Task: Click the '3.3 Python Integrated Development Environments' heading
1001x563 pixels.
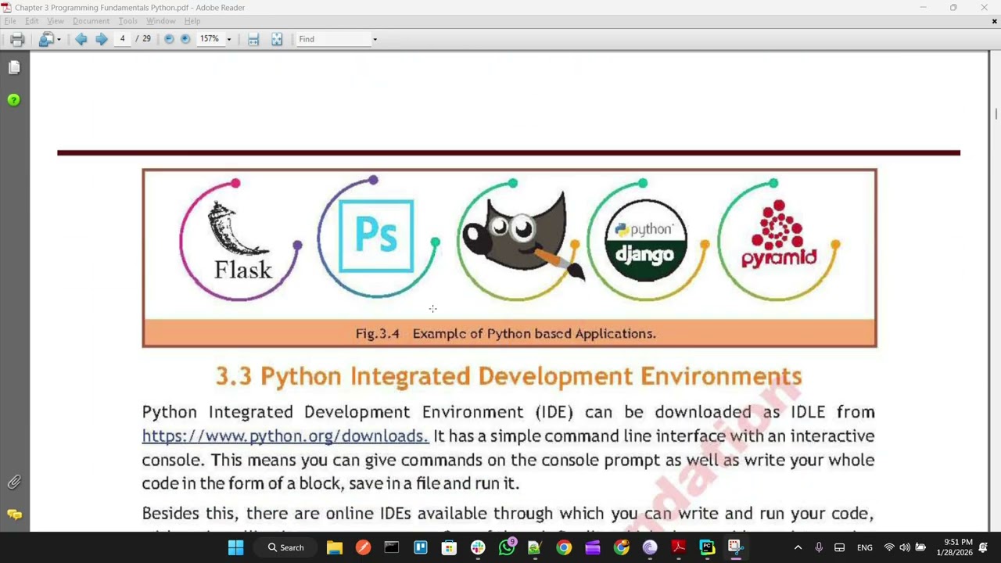Action: [x=509, y=376]
